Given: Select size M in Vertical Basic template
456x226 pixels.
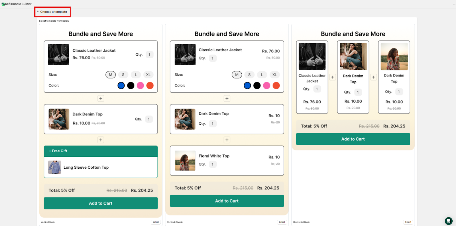Looking at the screenshot, I should 111,75.
